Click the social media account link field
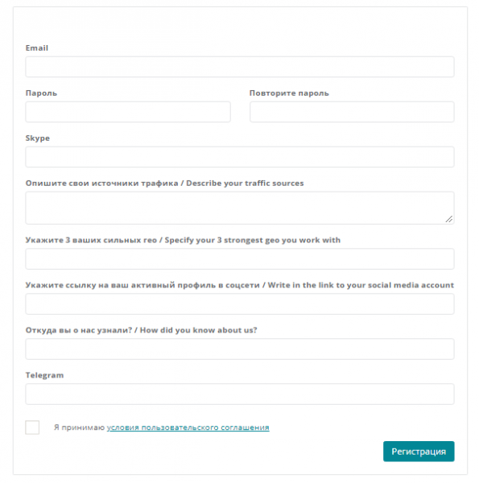Image resolution: width=479 pixels, height=483 pixels. (240, 304)
